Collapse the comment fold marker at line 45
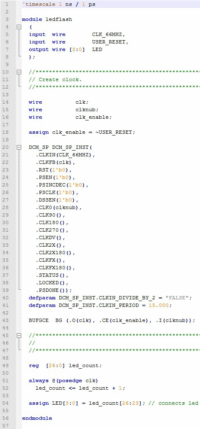Image resolution: width=200 pixels, height=429 pixels. tap(19, 335)
